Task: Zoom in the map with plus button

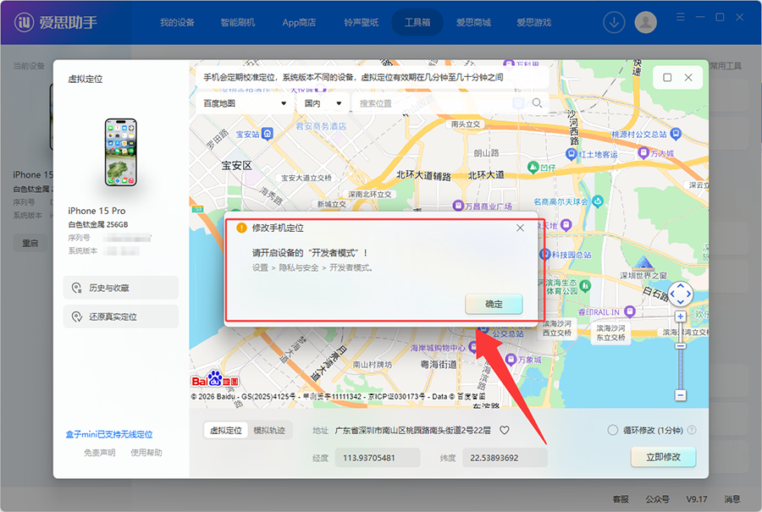Action: coord(681,317)
